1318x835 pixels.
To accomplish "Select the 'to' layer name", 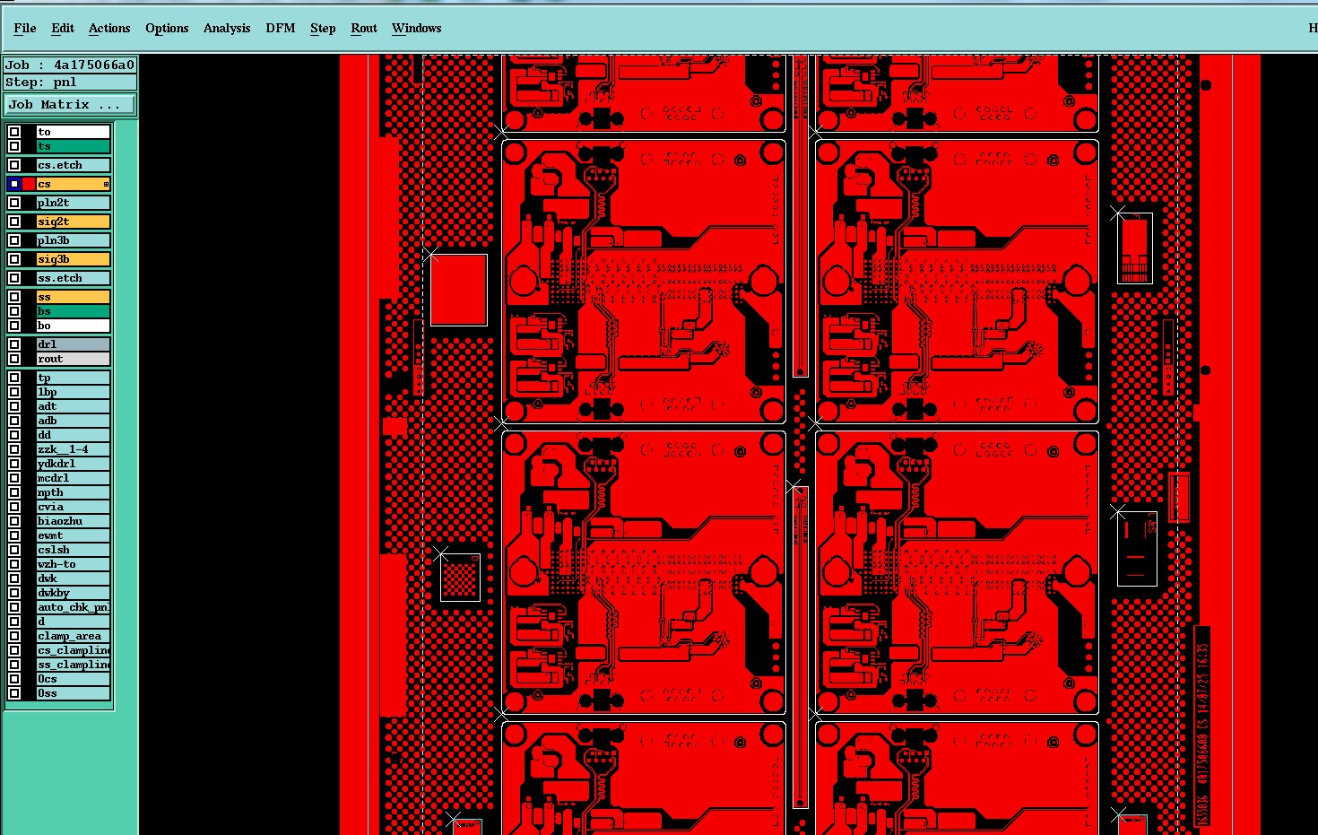I will 73,132.
